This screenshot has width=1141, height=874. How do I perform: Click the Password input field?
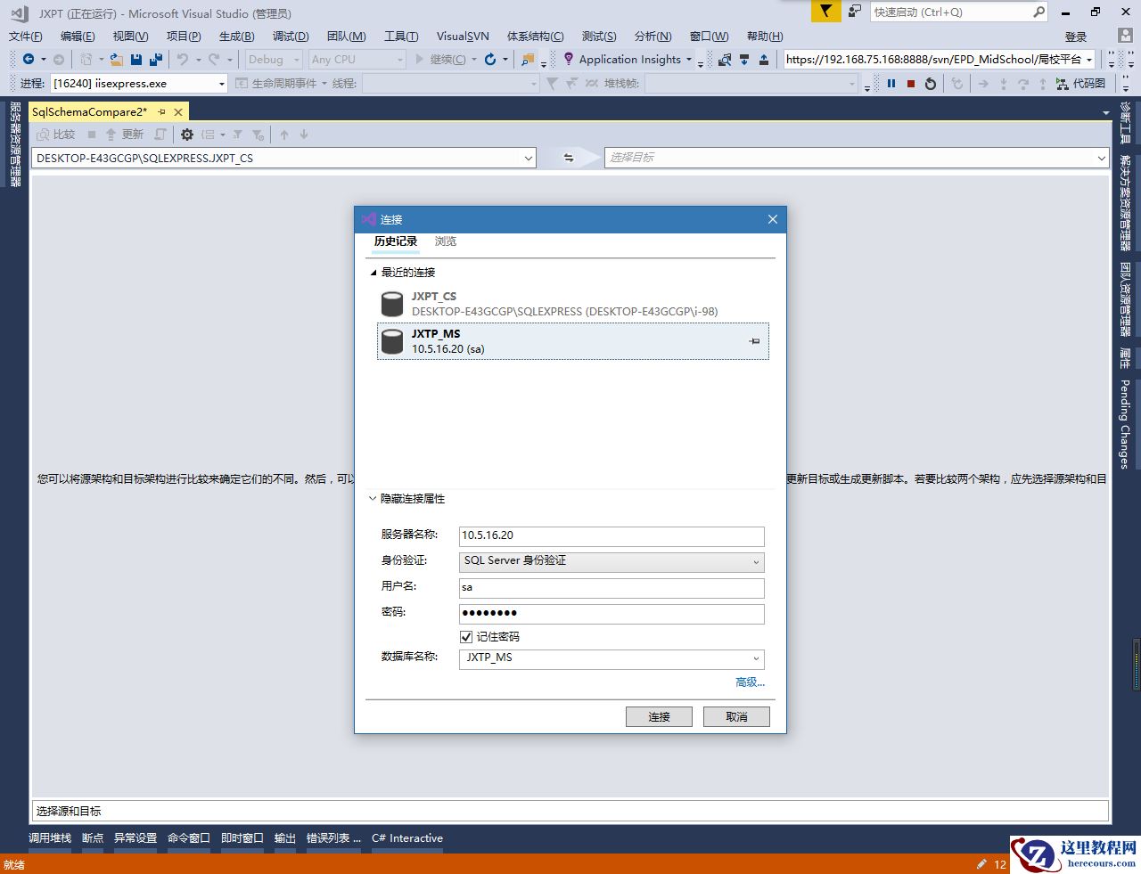point(612,614)
